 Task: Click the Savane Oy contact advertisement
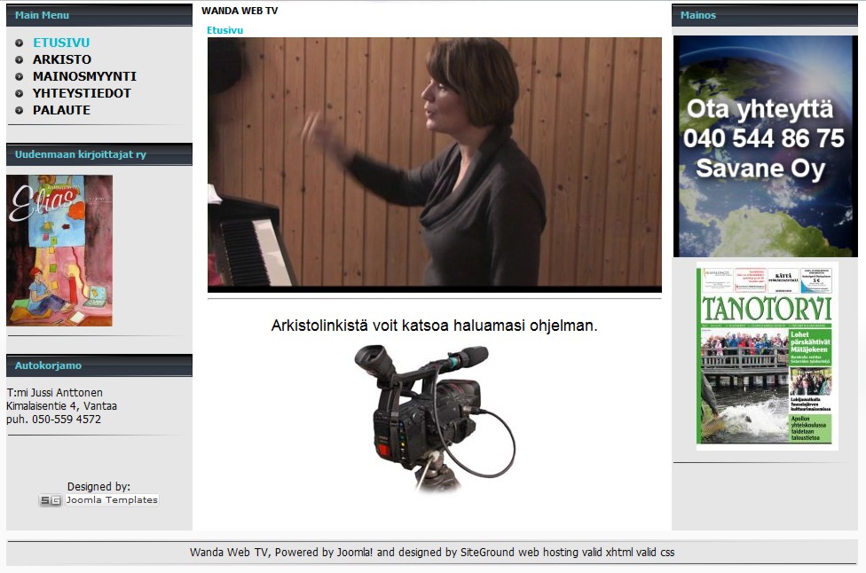pyautogui.click(x=766, y=146)
